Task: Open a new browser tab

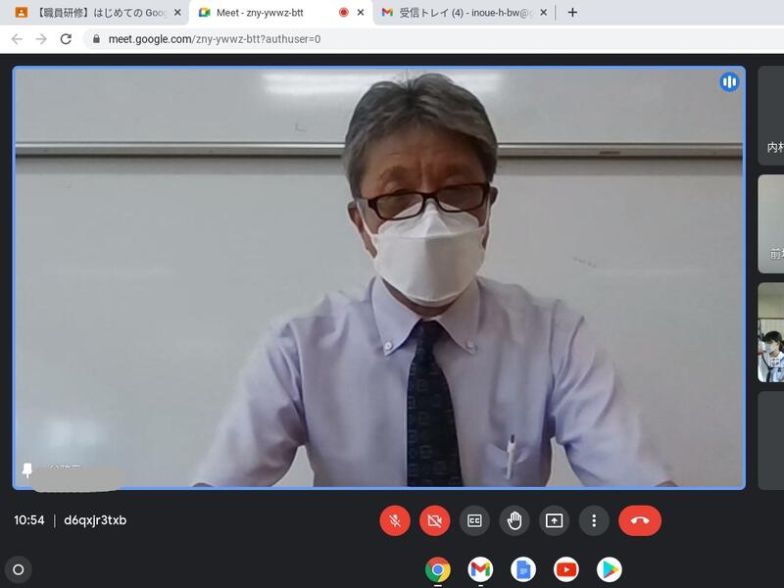Action: (572, 13)
